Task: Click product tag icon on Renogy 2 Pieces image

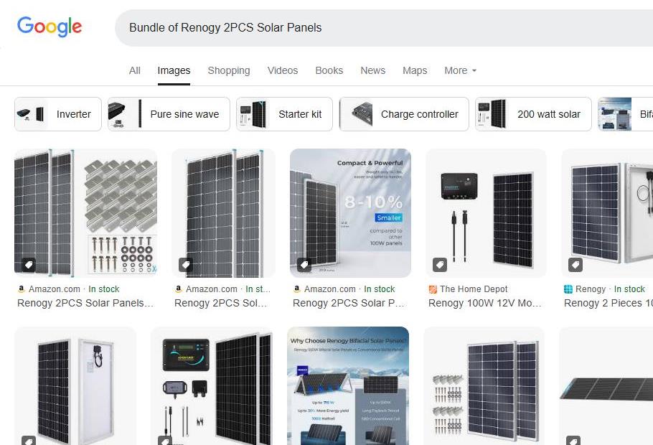Action: tap(576, 265)
